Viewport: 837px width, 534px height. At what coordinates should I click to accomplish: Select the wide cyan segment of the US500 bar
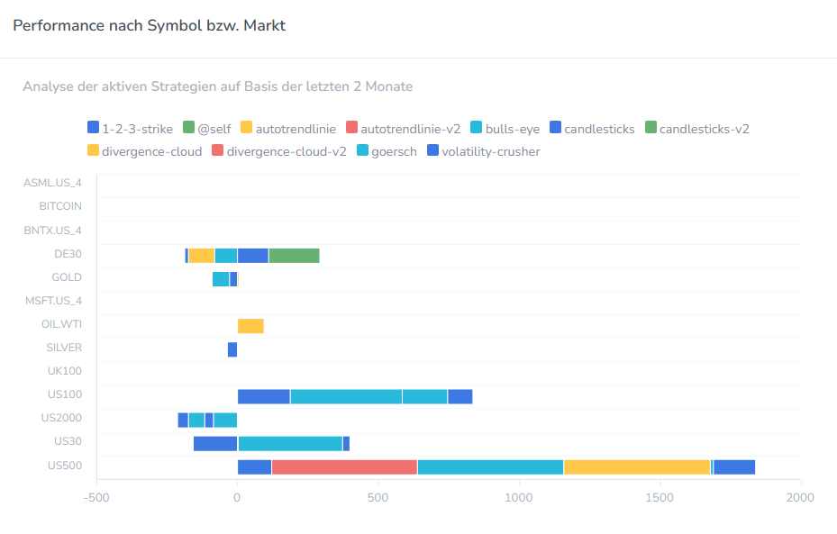pos(490,466)
